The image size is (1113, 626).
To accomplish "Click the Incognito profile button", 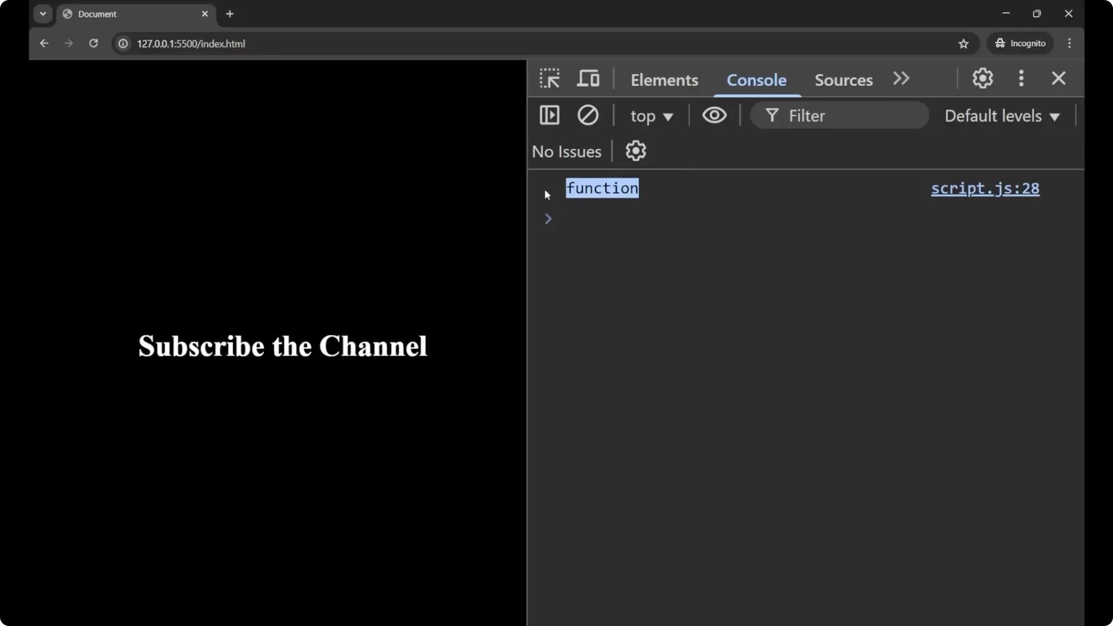I will coord(1020,43).
